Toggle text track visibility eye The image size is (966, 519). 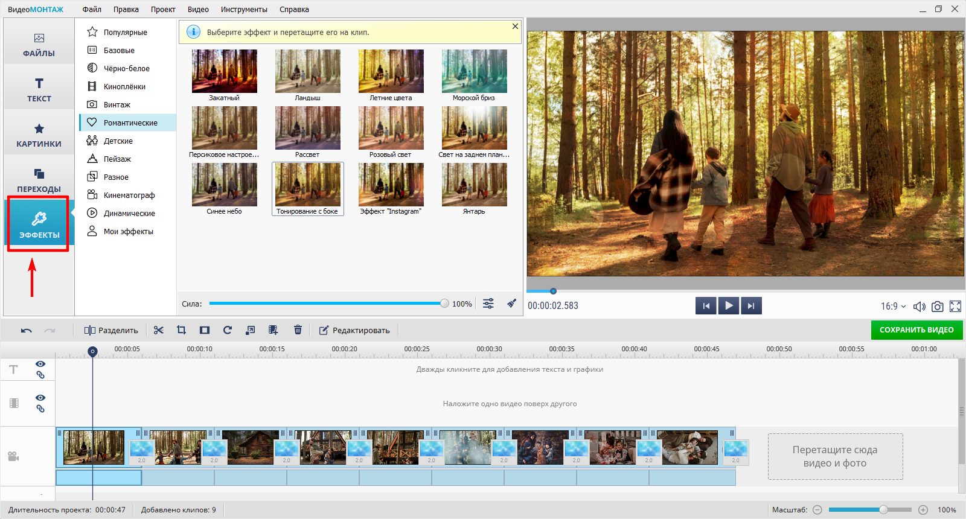tap(40, 364)
